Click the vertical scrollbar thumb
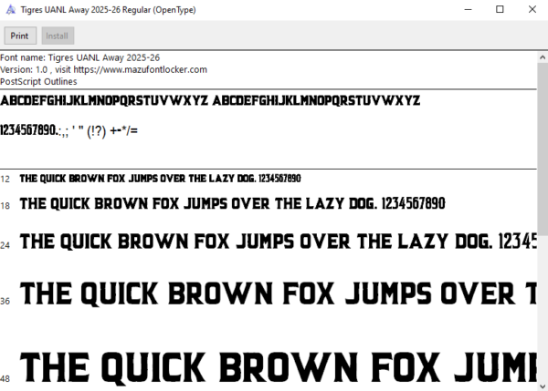548x391 pixels. [x=543, y=149]
